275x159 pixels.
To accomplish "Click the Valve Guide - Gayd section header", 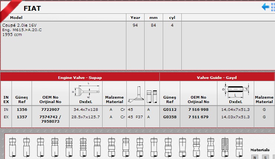I will [x=217, y=77].
